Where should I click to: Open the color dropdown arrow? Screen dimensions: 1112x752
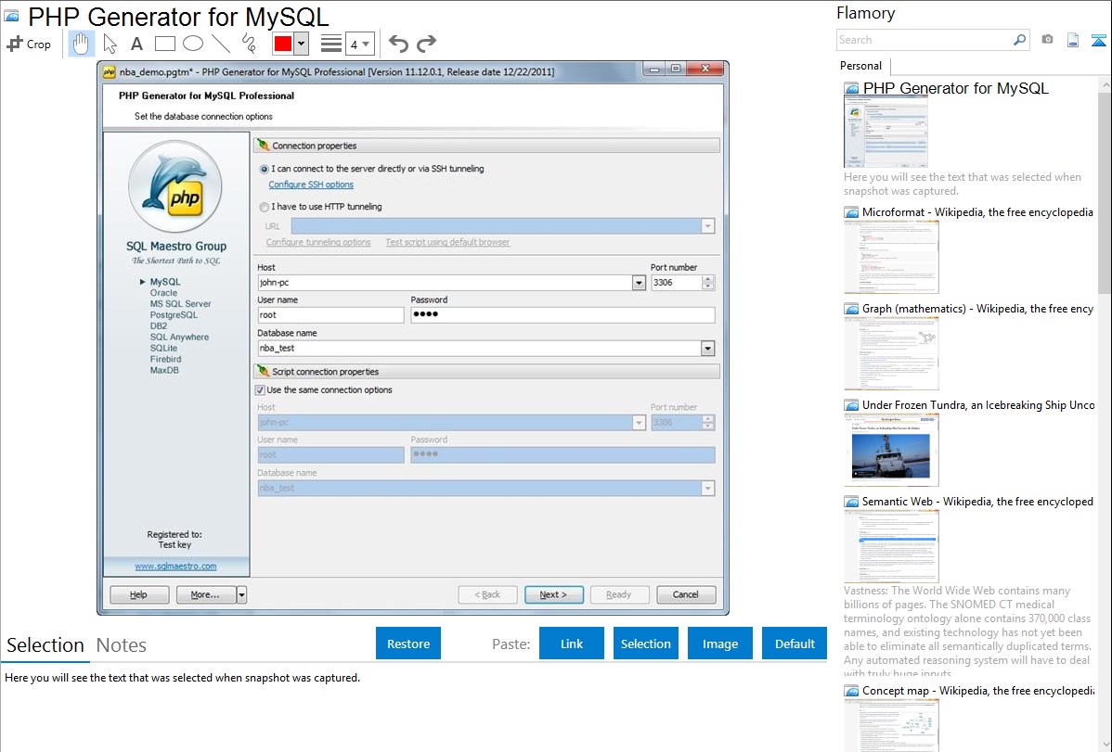(x=302, y=44)
